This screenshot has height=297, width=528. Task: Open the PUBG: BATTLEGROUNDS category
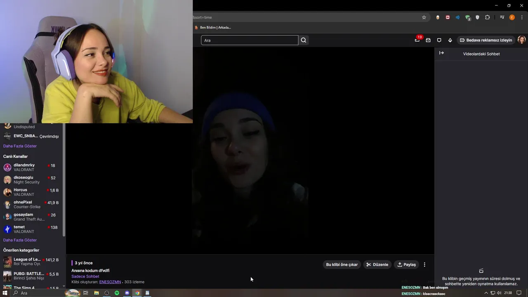(x=31, y=276)
